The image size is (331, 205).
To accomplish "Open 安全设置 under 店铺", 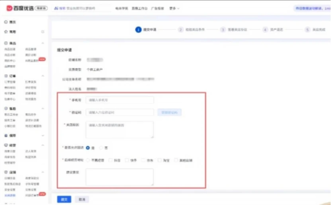I will [10, 190].
